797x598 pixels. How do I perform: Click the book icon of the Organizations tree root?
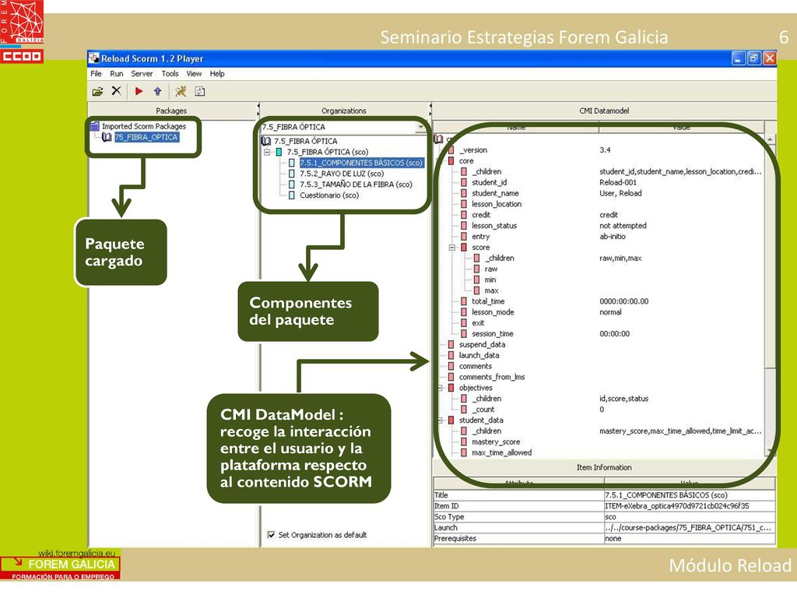(x=266, y=141)
